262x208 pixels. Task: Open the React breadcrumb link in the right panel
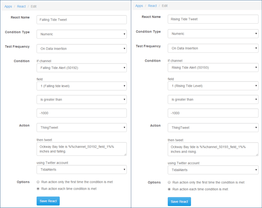click(x=152, y=6)
